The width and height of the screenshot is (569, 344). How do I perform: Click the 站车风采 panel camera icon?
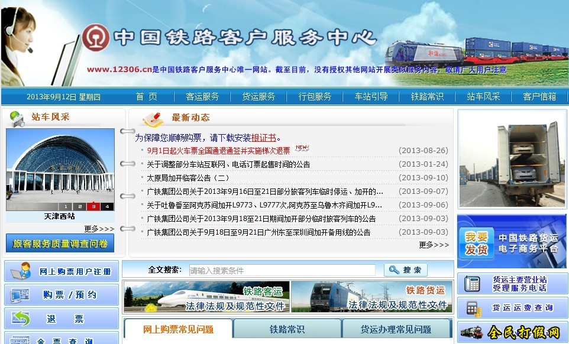pyautogui.click(x=17, y=119)
